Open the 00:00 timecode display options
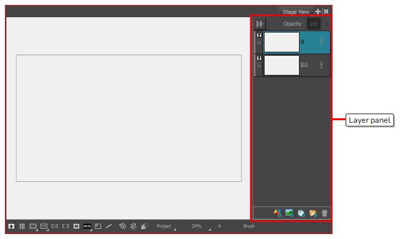The height and width of the screenshot is (239, 401). (x=88, y=226)
